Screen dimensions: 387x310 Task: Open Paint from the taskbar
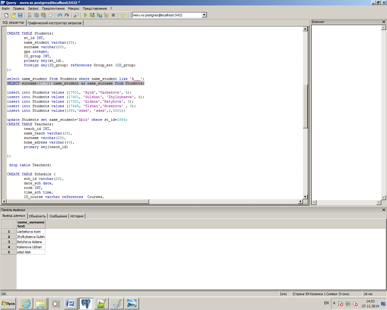[x=116, y=304]
